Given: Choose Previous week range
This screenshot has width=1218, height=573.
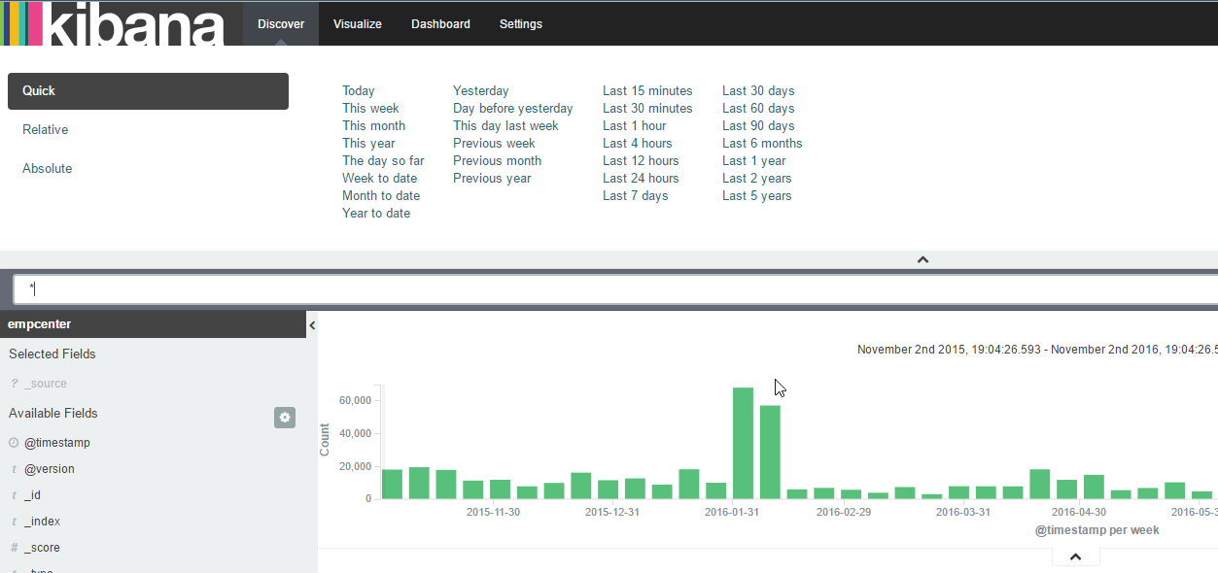Looking at the screenshot, I should point(494,144).
